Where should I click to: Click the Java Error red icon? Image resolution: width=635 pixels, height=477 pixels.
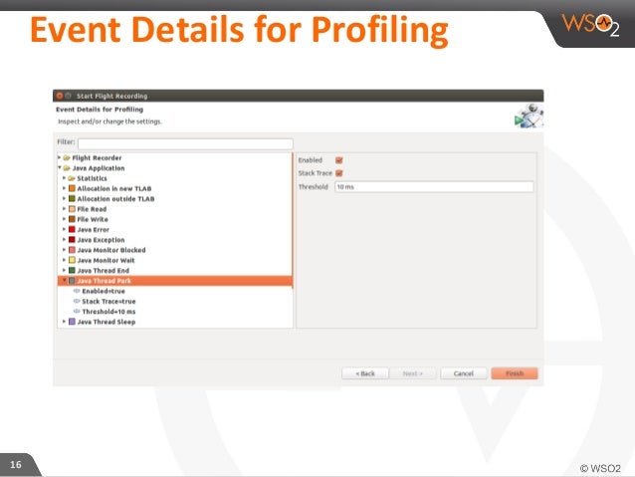tap(72, 229)
